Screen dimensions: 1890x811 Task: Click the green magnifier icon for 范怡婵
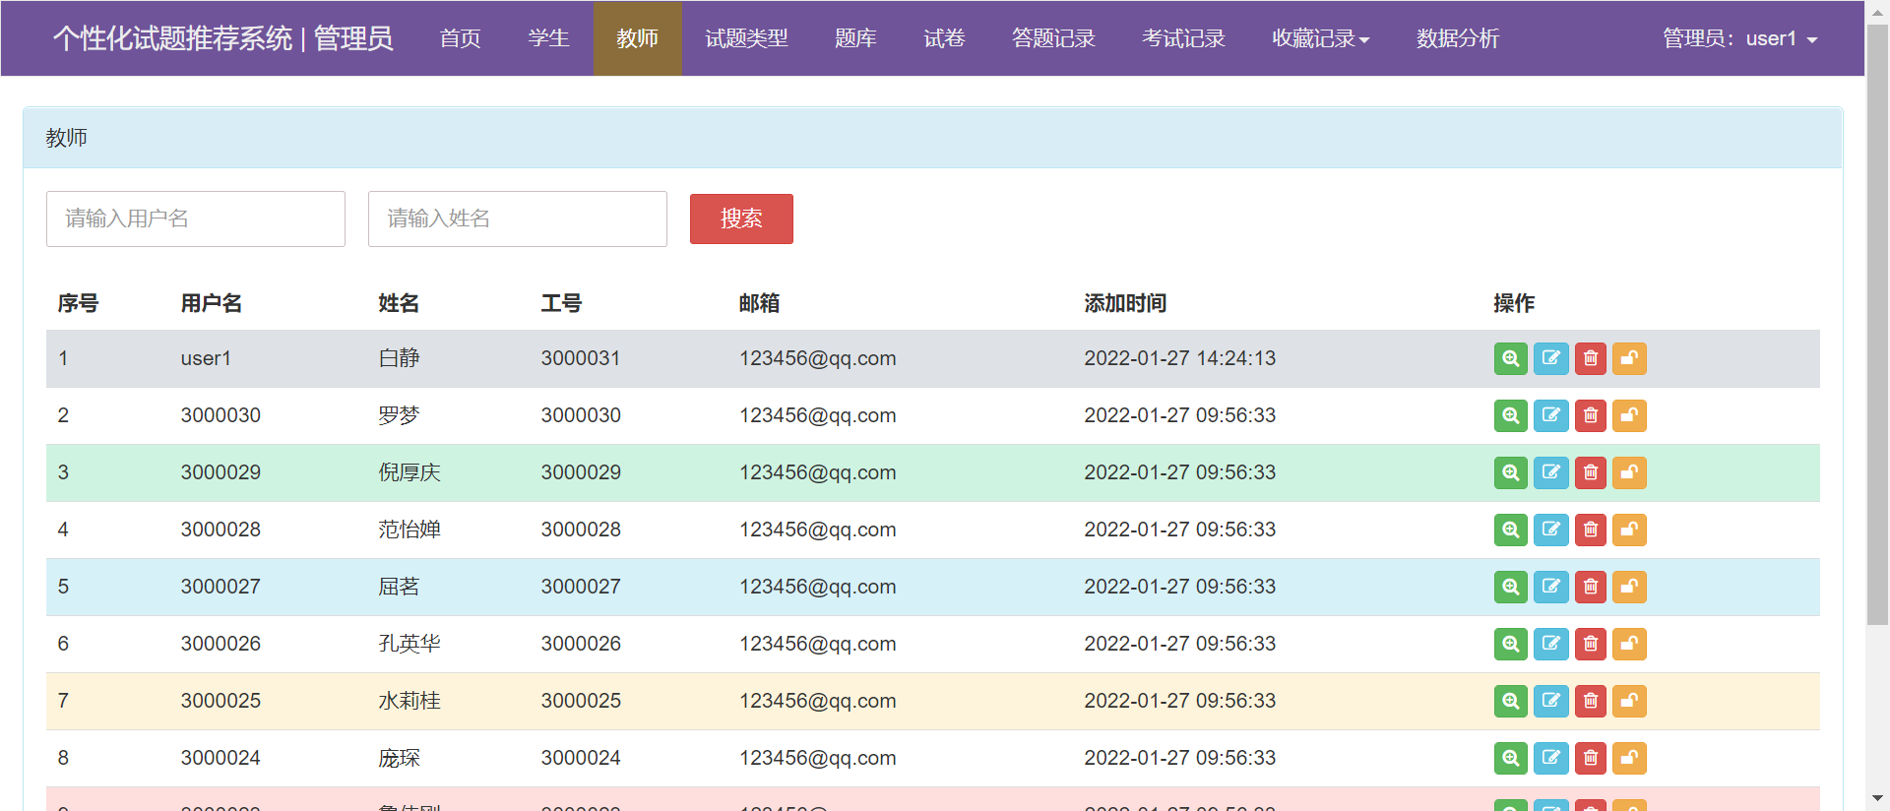point(1511,530)
